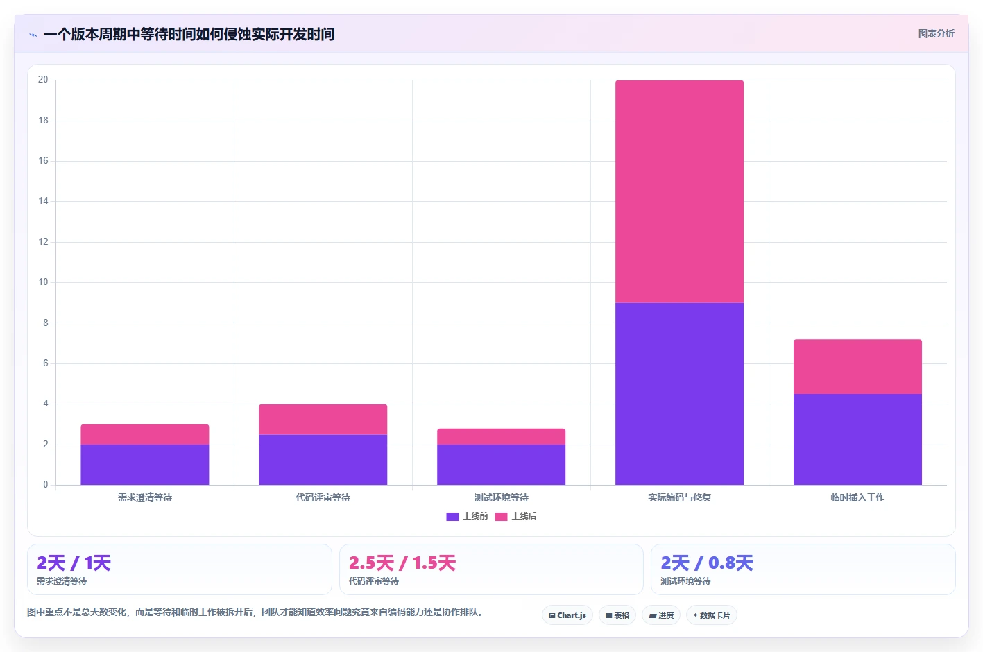Viewport: 983px width, 652px height.
Task: Open the 2天 / 1天 stat card
Action: (x=180, y=569)
